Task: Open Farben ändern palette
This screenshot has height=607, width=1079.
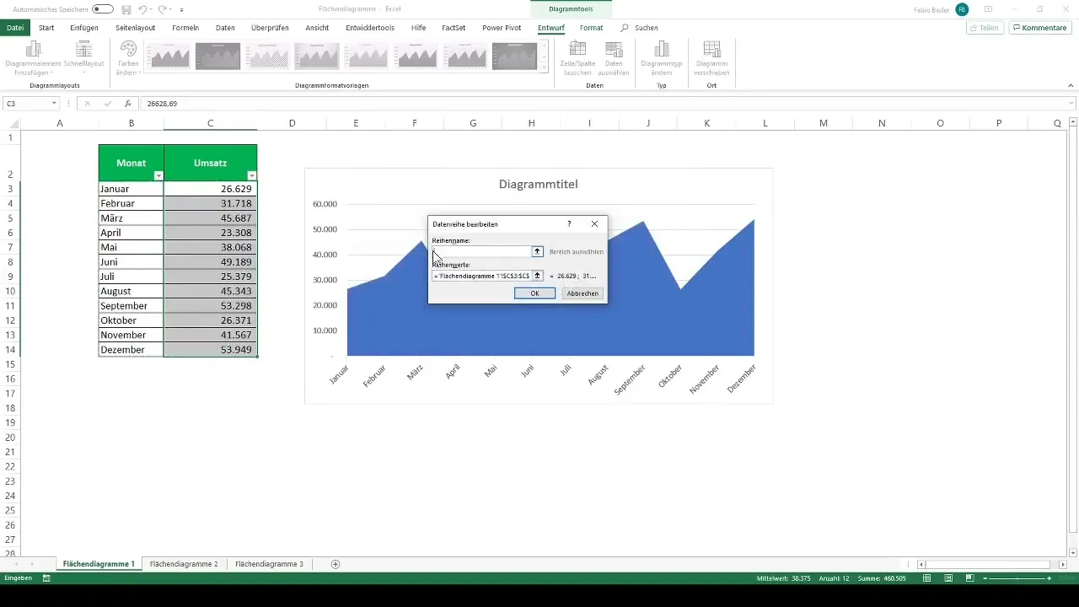Action: pyautogui.click(x=127, y=58)
